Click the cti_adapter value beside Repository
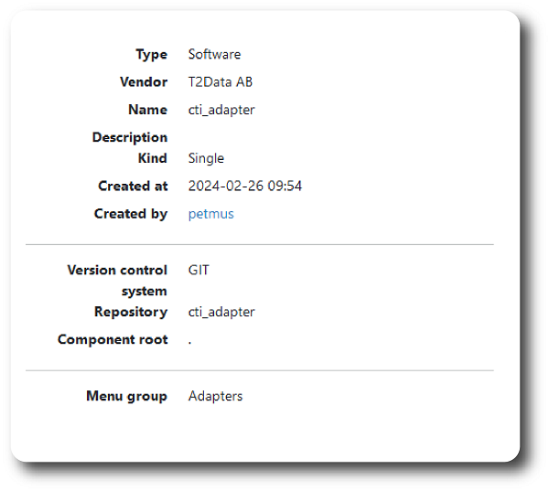This screenshot has width=549, height=491. pyautogui.click(x=221, y=312)
